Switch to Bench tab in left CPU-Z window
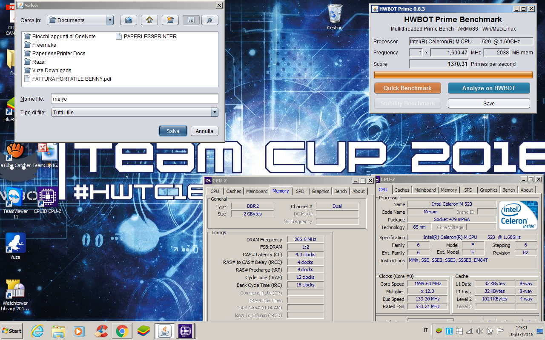 pos(341,191)
